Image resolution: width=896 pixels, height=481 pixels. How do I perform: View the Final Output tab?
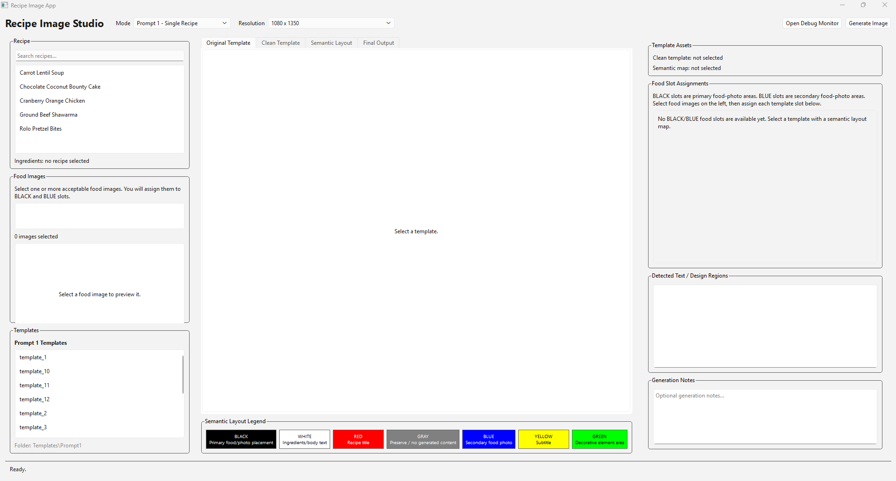(379, 43)
